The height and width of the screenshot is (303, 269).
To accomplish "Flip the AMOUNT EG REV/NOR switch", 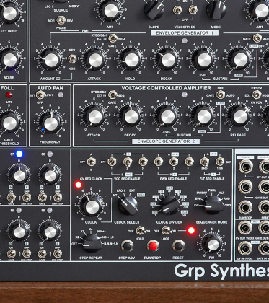I will 72,59.
